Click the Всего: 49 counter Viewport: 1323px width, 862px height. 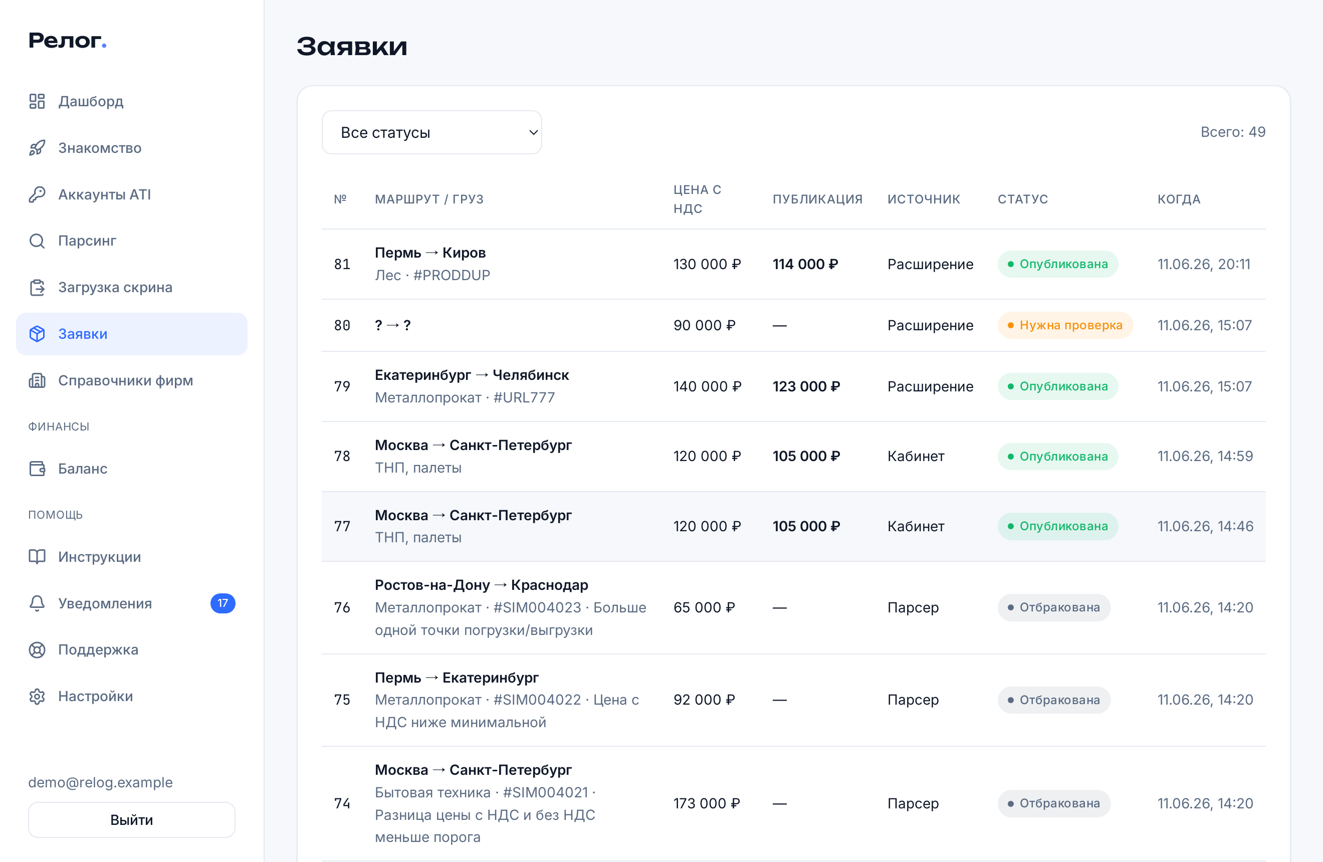[1233, 132]
